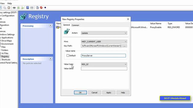Switch to the General tab
This screenshot has width=193, height=108.
(x=66, y=25)
